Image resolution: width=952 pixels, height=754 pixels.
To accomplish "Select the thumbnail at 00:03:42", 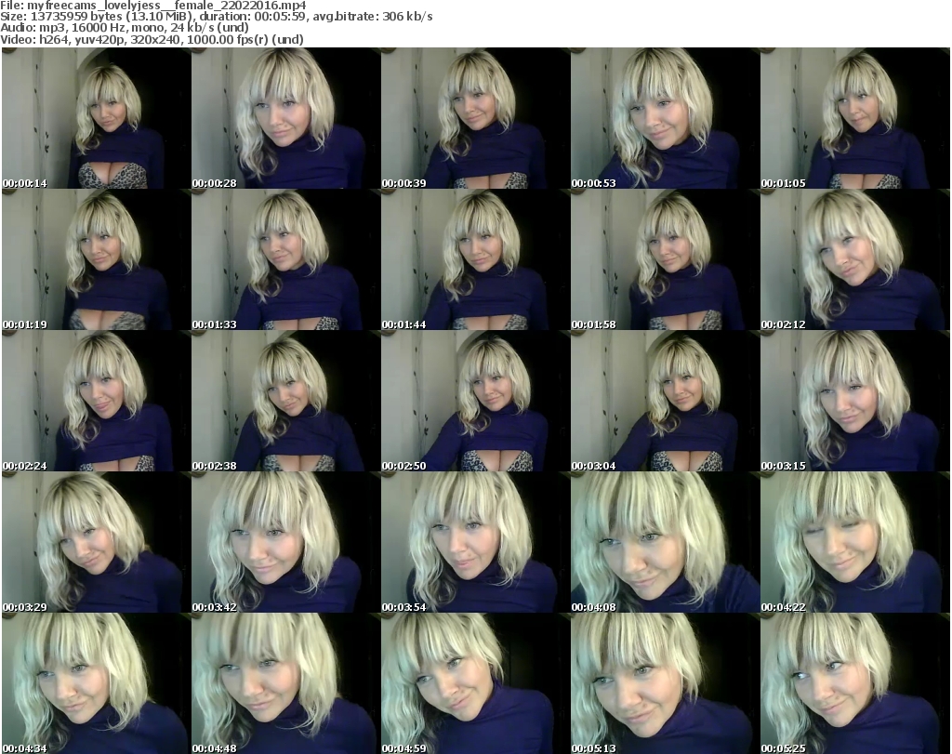I will click(286, 542).
